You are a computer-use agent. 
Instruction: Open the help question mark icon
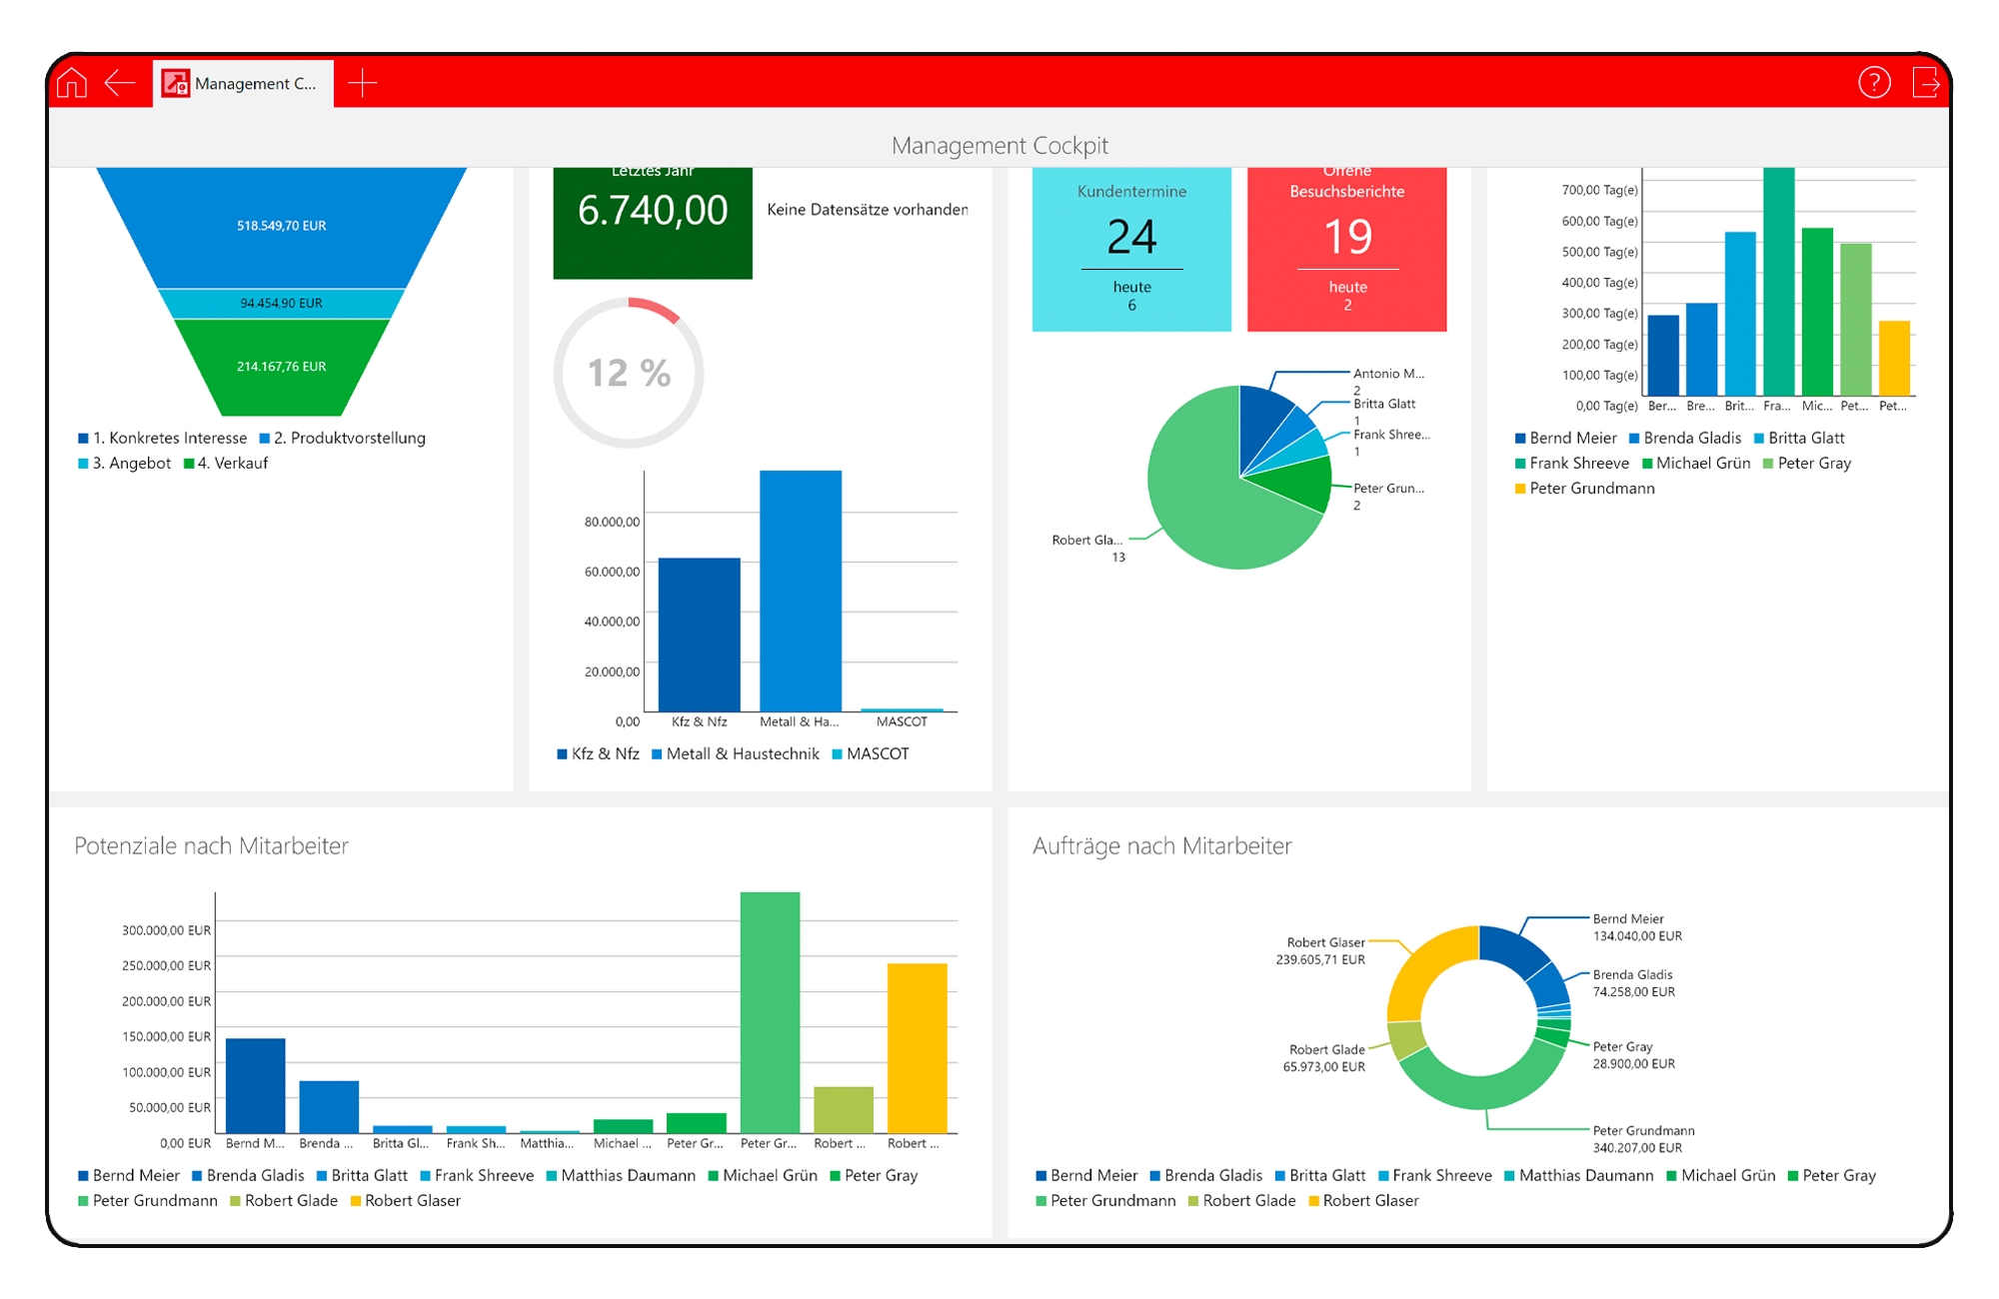pyautogui.click(x=1874, y=83)
